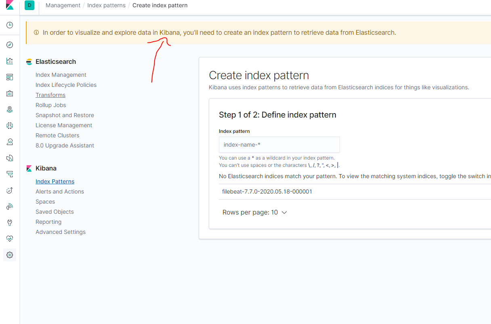Open Remote Clusters link
The width and height of the screenshot is (491, 324).
click(x=57, y=135)
